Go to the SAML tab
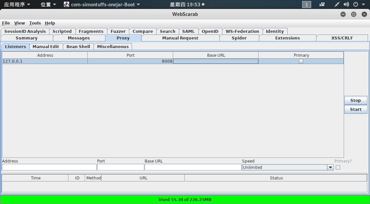Image resolution: width=370 pixels, height=204 pixels. click(x=188, y=31)
